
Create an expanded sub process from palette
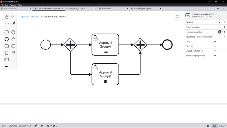coord(13,46)
